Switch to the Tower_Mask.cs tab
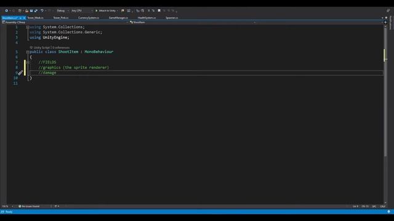Screen dimensions: 394x221 (35, 18)
